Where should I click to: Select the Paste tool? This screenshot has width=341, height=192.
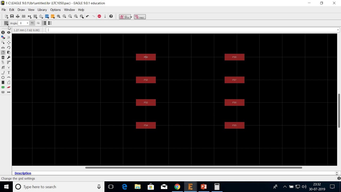[9, 53]
